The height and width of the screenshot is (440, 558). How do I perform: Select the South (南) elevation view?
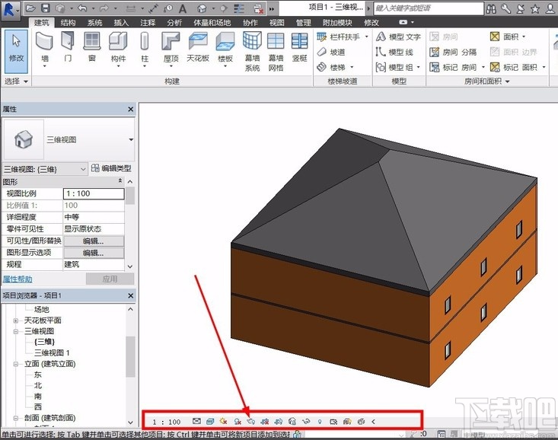click(39, 396)
